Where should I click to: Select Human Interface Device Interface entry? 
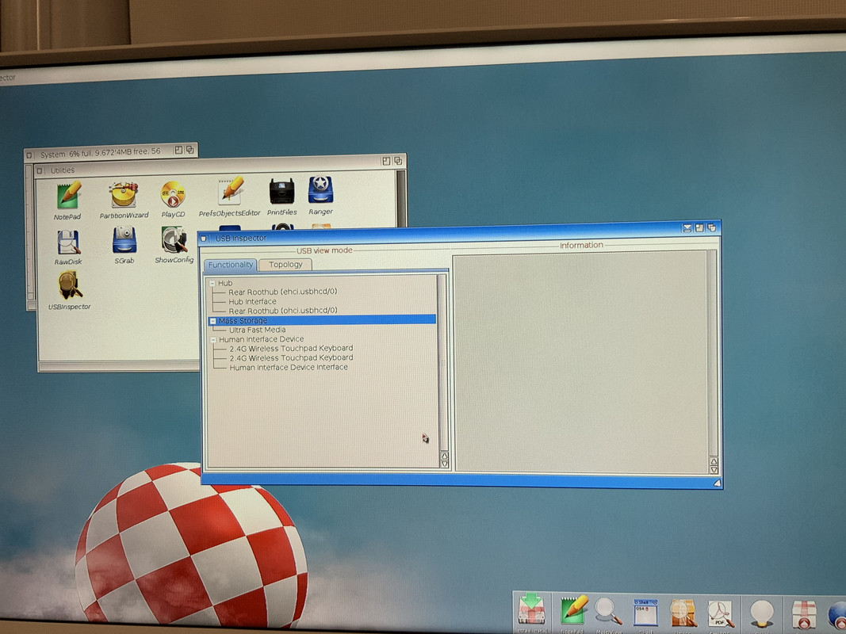tap(289, 367)
